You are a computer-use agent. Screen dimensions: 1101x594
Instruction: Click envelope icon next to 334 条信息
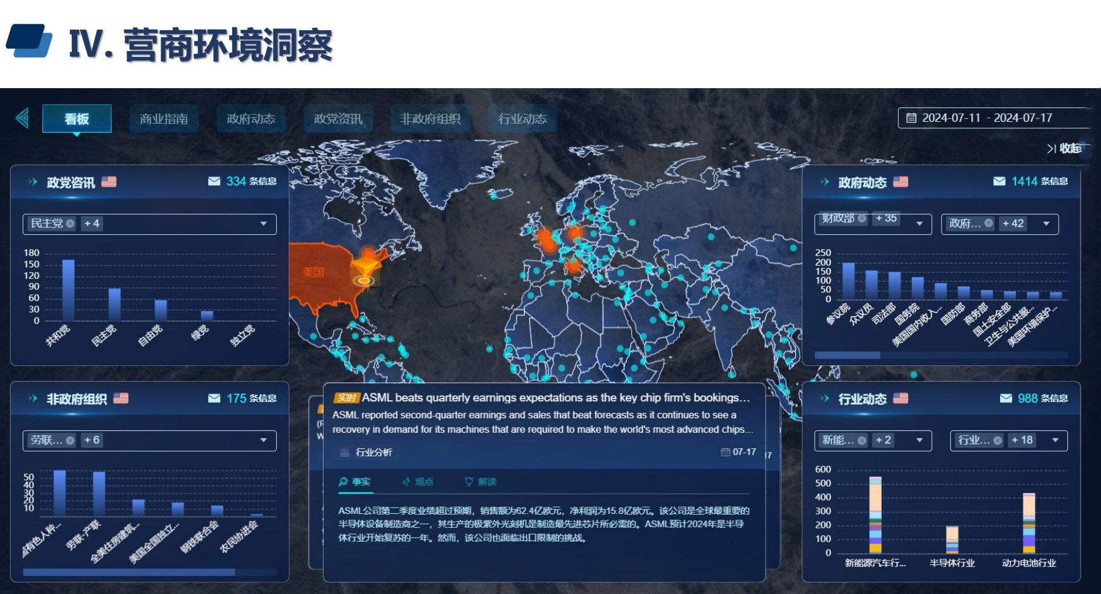(214, 182)
